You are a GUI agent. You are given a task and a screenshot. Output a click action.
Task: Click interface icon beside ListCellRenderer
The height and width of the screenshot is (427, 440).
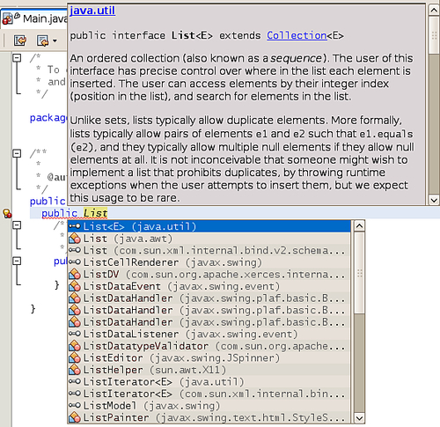[75, 262]
